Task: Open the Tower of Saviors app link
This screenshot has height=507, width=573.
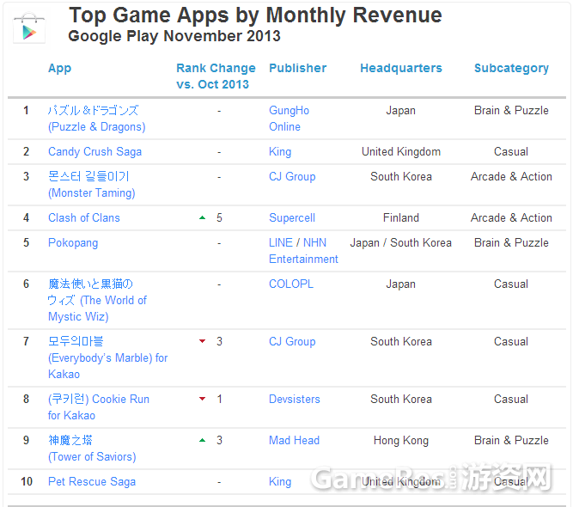Action: [x=92, y=449]
